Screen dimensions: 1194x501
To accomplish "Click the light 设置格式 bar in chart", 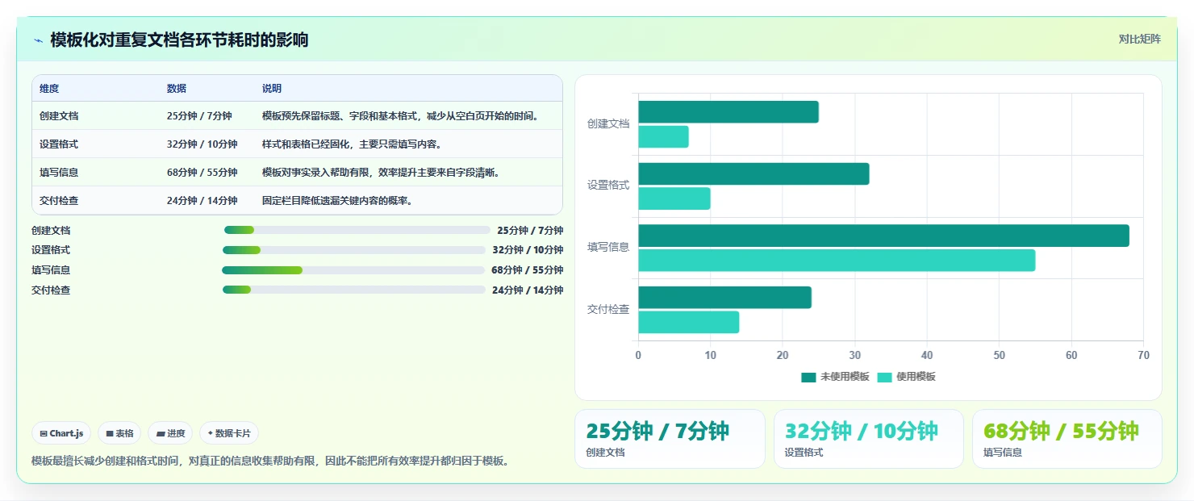I will 674,198.
